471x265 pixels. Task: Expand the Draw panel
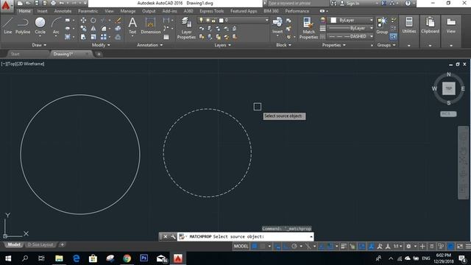[x=39, y=45]
